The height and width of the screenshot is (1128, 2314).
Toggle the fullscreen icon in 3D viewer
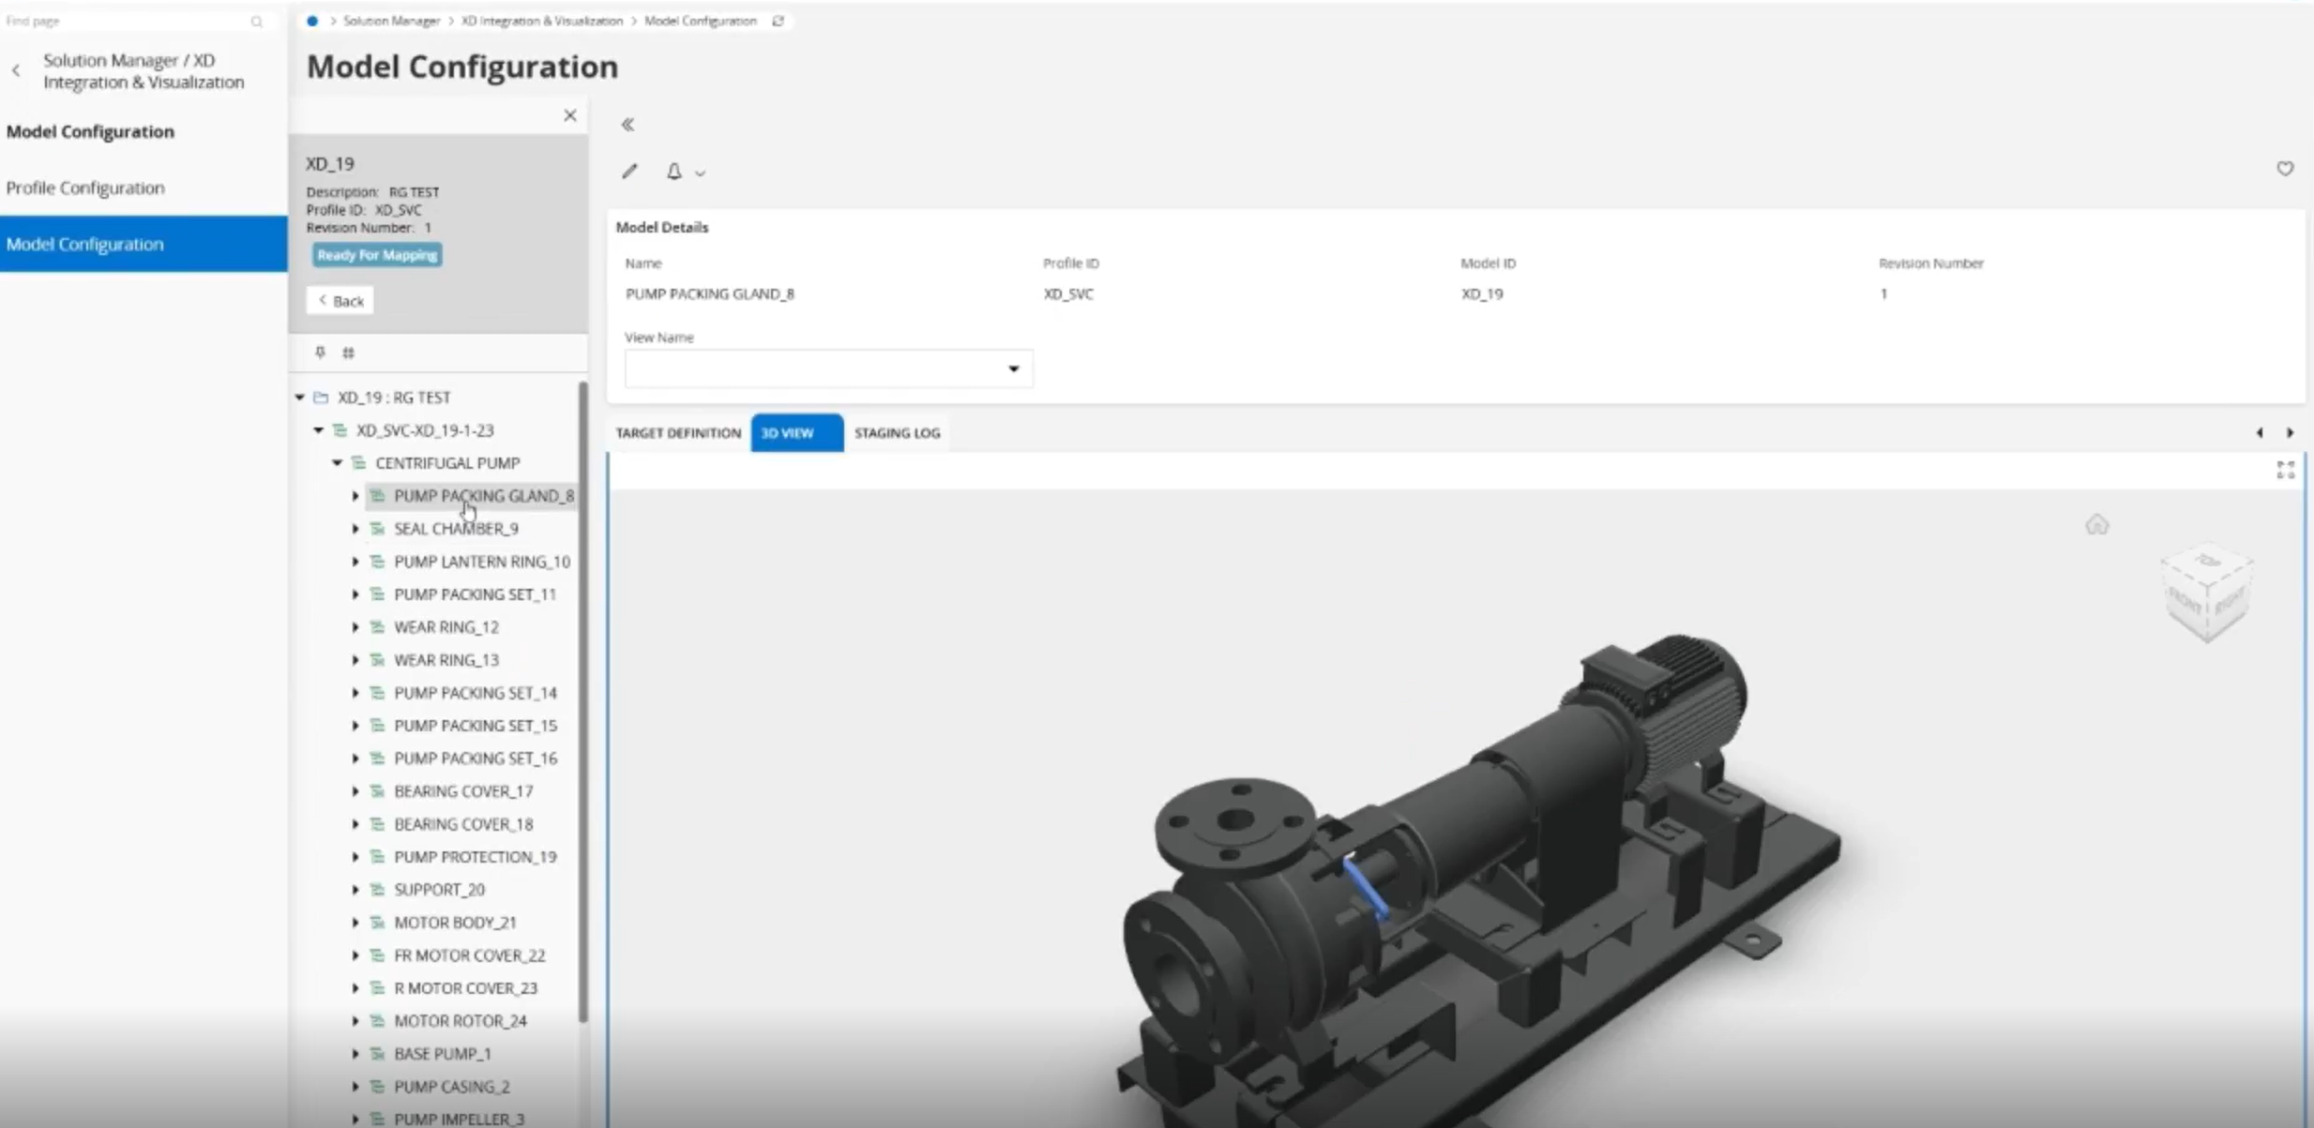[x=2285, y=470]
